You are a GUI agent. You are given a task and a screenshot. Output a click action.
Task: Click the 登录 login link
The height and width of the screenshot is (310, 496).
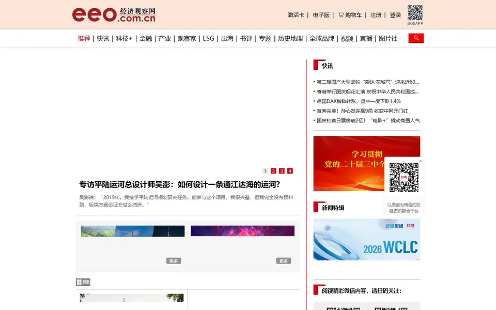tap(395, 15)
